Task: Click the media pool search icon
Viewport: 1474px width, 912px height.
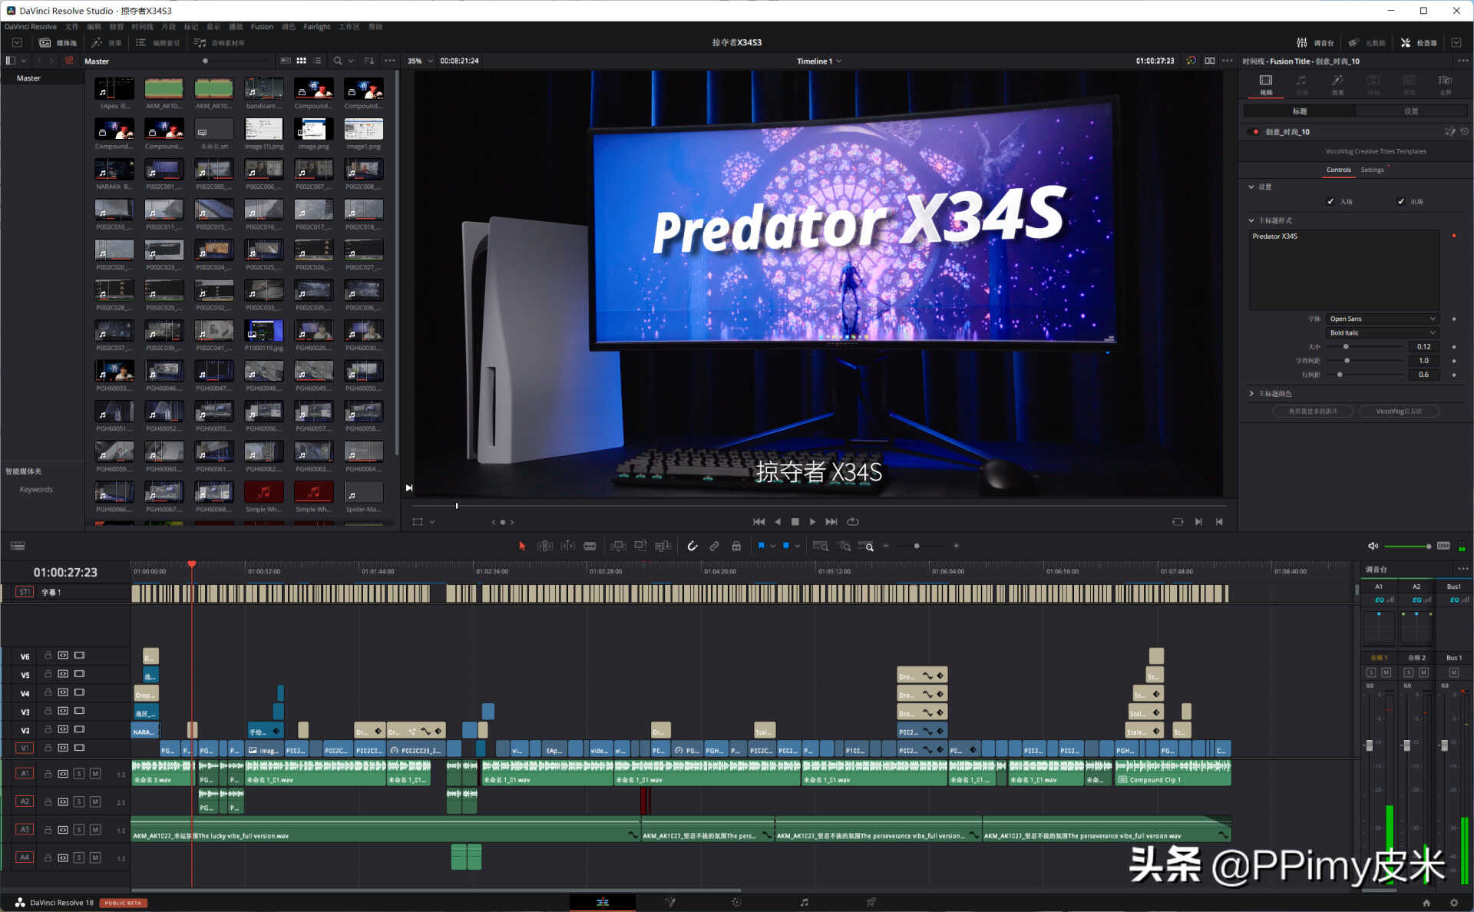Action: [x=338, y=61]
